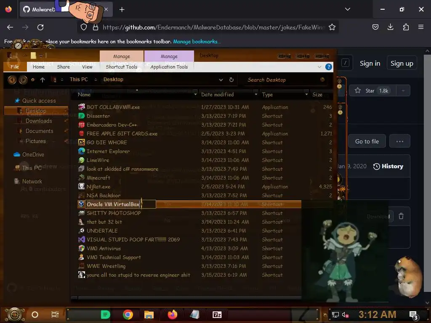The height and width of the screenshot is (323, 431).
Task: Open Firefox extensions puzzle icon
Action: [x=406, y=27]
